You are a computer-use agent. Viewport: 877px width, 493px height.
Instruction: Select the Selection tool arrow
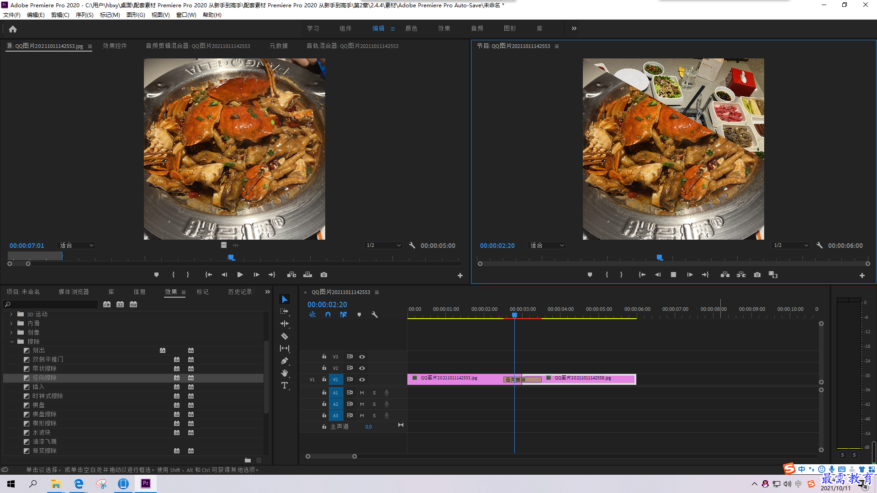285,299
